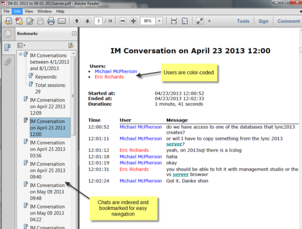
Task: Zoom in with the plus button
Action: (x=133, y=20)
